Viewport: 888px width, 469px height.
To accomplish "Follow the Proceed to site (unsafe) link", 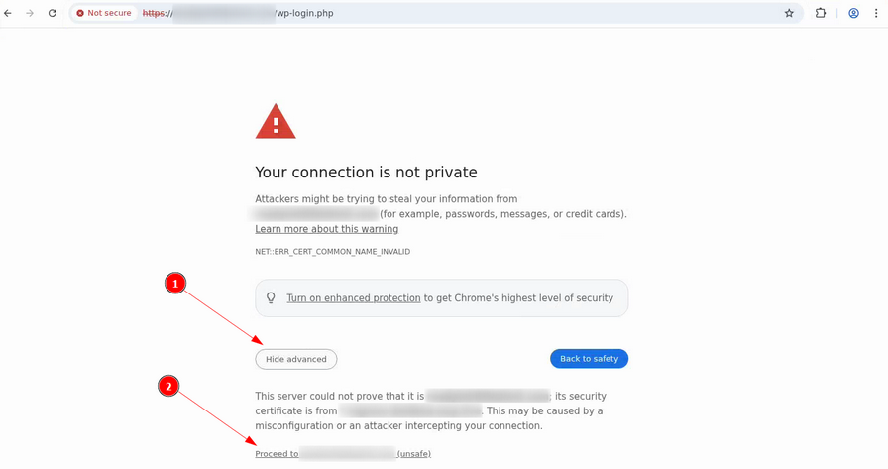I will click(x=342, y=454).
